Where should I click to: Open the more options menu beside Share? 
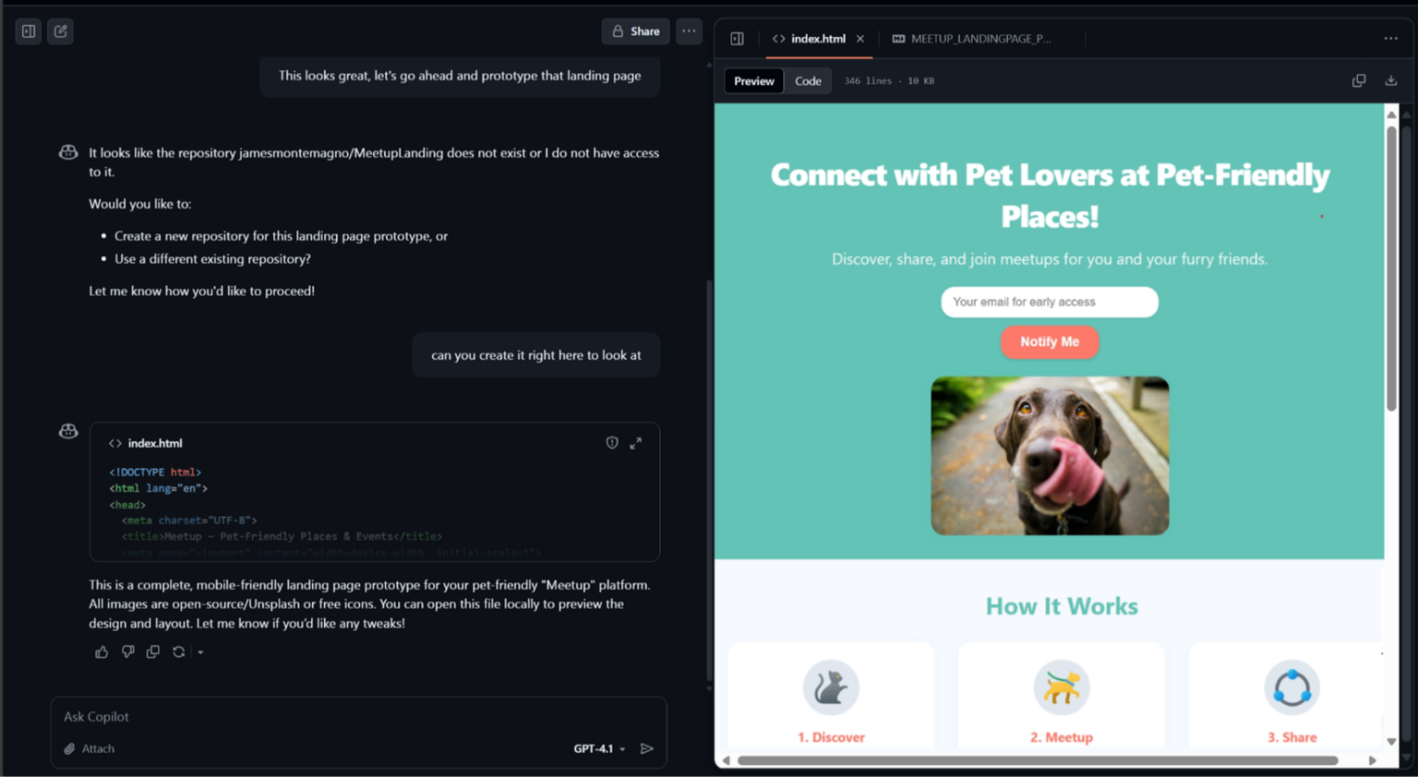tap(689, 31)
